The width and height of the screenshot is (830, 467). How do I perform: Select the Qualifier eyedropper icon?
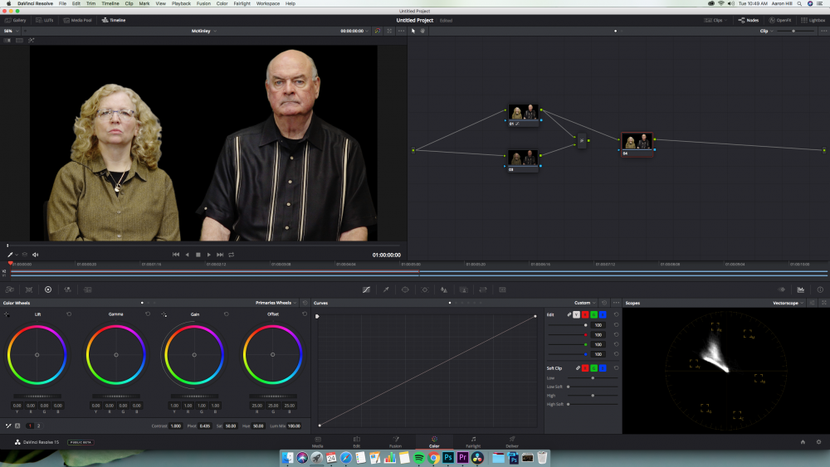(x=385, y=289)
